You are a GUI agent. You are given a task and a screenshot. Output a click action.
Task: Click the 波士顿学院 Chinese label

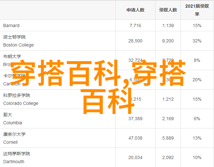click(14, 37)
